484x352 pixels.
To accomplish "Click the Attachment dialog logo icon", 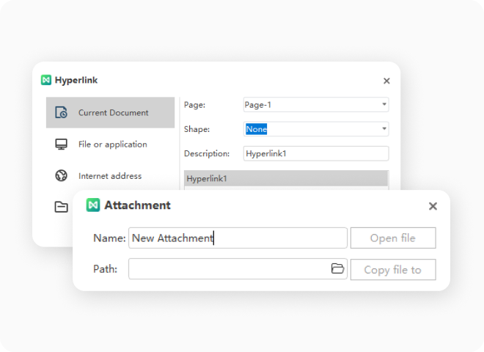I will pos(93,205).
